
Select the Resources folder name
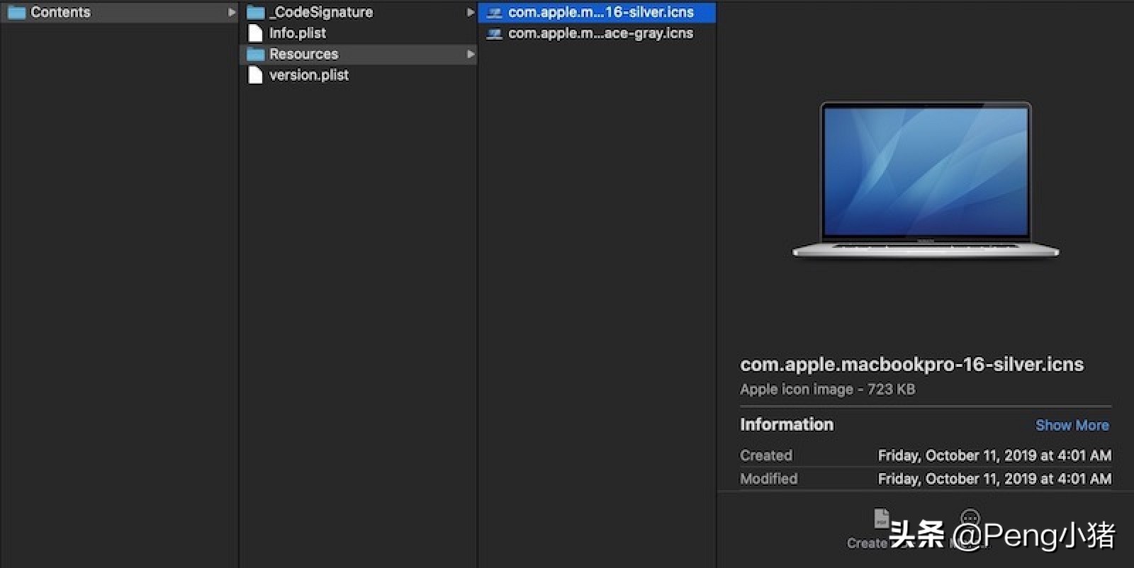pos(303,54)
